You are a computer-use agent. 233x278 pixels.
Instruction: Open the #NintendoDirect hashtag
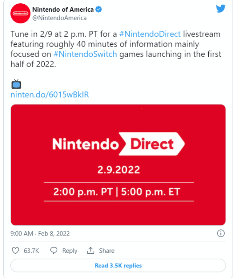click(150, 34)
